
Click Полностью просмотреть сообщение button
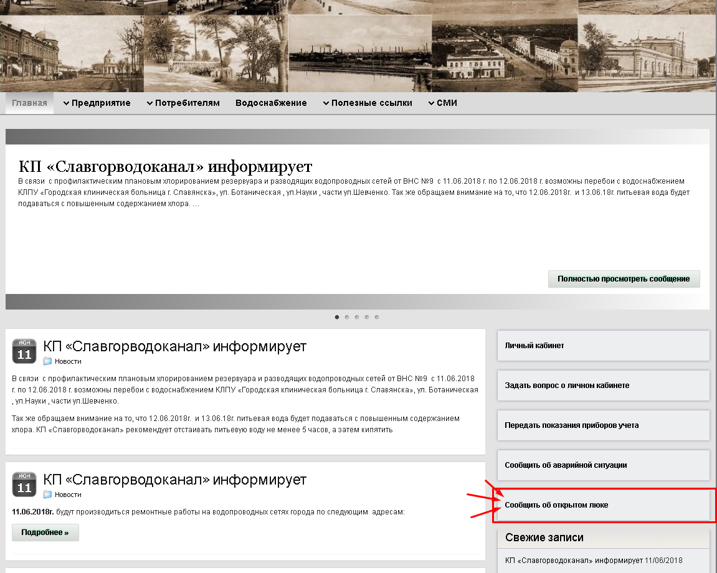624,279
